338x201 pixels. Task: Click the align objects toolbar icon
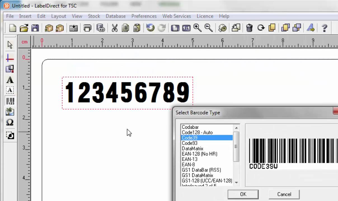coord(236,28)
